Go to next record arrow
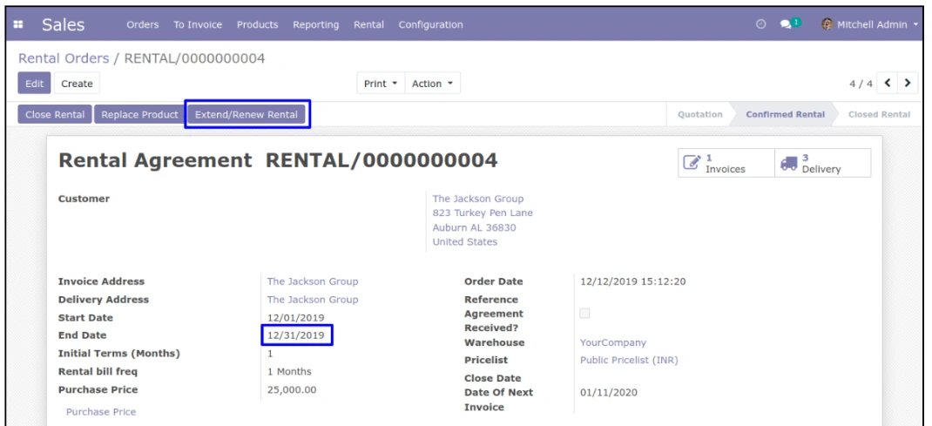Image resolution: width=932 pixels, height=426 pixels. coord(908,84)
